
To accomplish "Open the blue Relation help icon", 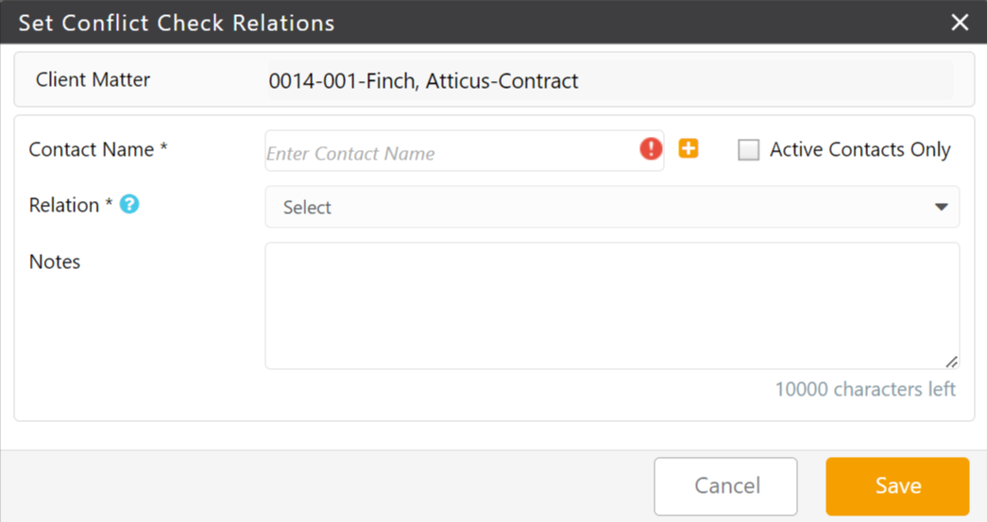I will pyautogui.click(x=129, y=204).
